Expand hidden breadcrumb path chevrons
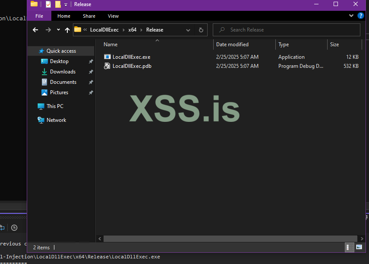This screenshot has width=369, height=264. point(85,30)
